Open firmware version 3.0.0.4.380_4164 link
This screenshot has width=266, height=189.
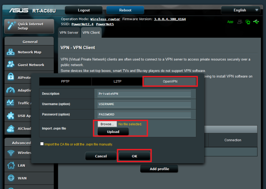(170, 19)
